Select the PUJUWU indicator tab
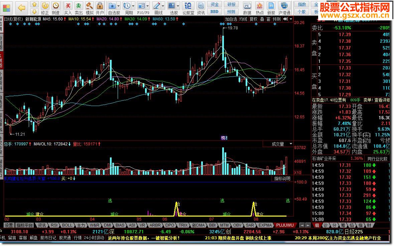This screenshot has height=246, width=394. tap(285, 225)
